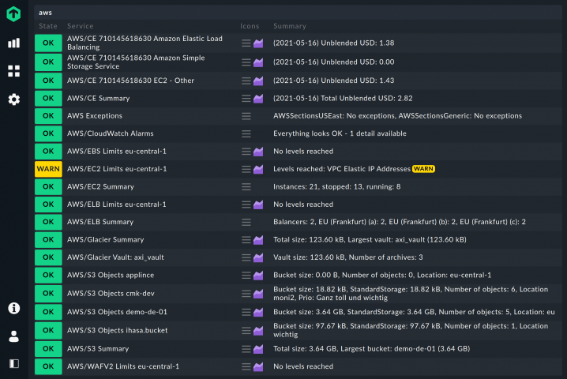Open action menu for AWS/CE EC2 - Other
The image size is (567, 379).
pos(246,81)
